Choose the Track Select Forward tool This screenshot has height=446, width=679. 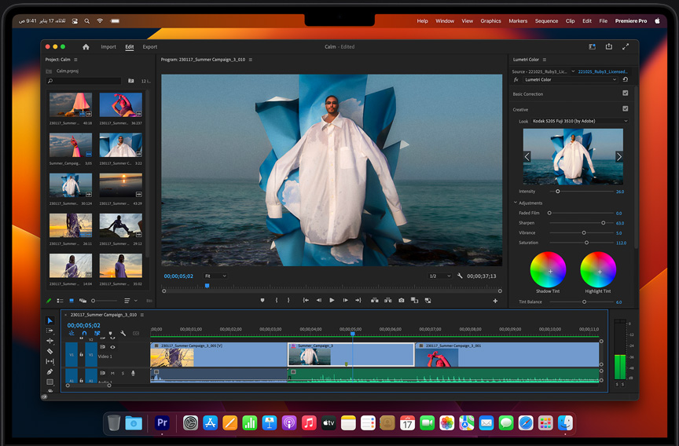(x=50, y=331)
